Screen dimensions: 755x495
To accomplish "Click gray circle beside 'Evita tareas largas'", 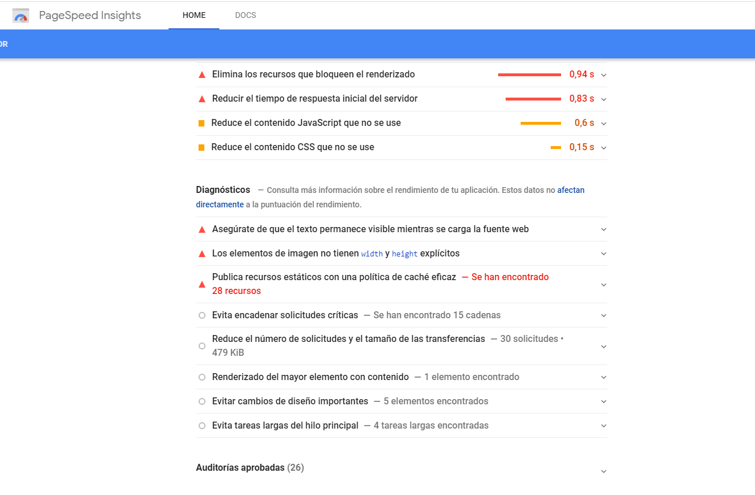I will [x=202, y=426].
